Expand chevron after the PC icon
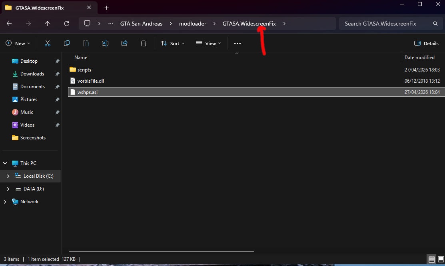The width and height of the screenshot is (445, 266). pyautogui.click(x=99, y=24)
